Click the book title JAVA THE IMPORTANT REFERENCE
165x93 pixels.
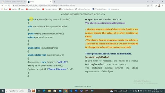(x=82, y=14)
